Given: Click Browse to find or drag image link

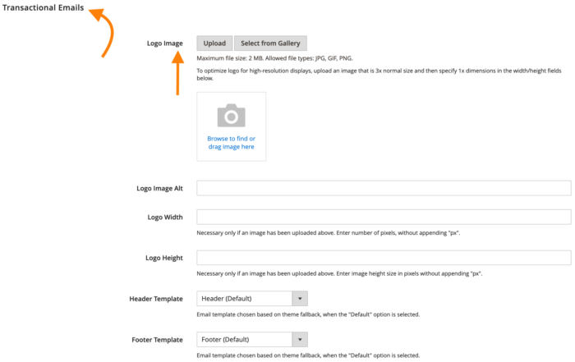Looking at the screenshot, I should point(231,143).
